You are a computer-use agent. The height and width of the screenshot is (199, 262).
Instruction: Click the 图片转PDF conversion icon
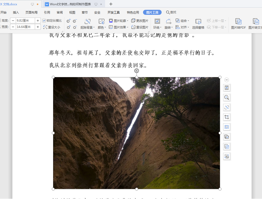(238, 24)
